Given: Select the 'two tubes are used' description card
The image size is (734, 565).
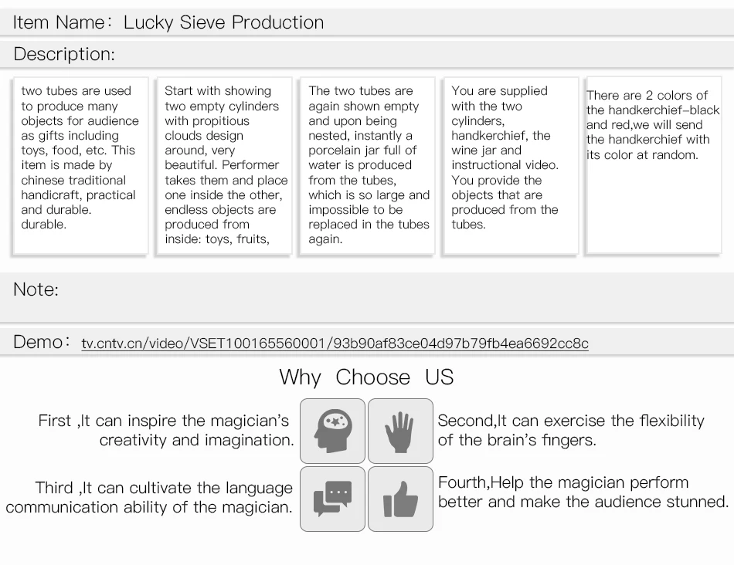Looking at the screenshot, I should point(80,166).
